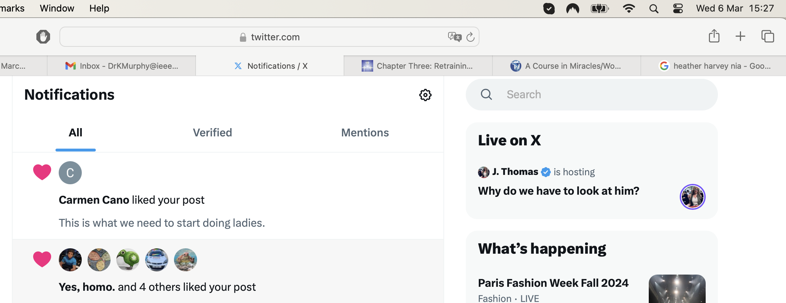The width and height of the screenshot is (786, 303).
Task: Open macOS Control Center icon
Action: point(678,9)
